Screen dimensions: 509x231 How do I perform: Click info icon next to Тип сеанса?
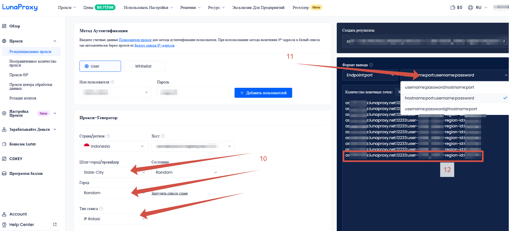click(x=101, y=209)
